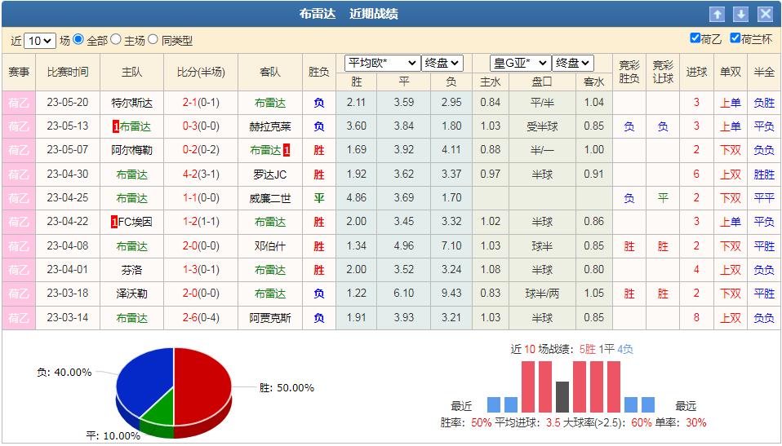Open team link FC埃因
The width and height of the screenshot is (782, 446).
pos(136,223)
